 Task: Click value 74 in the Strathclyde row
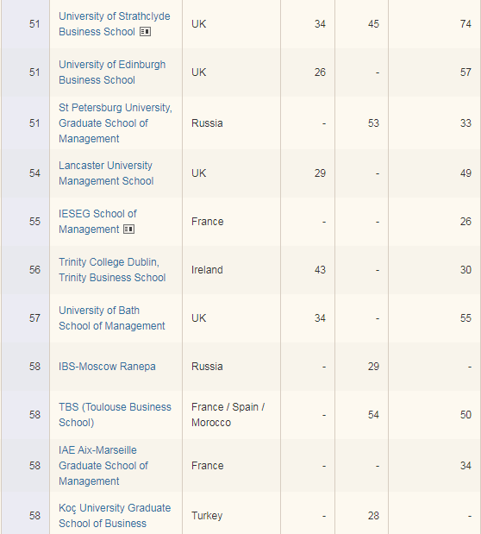click(x=465, y=24)
